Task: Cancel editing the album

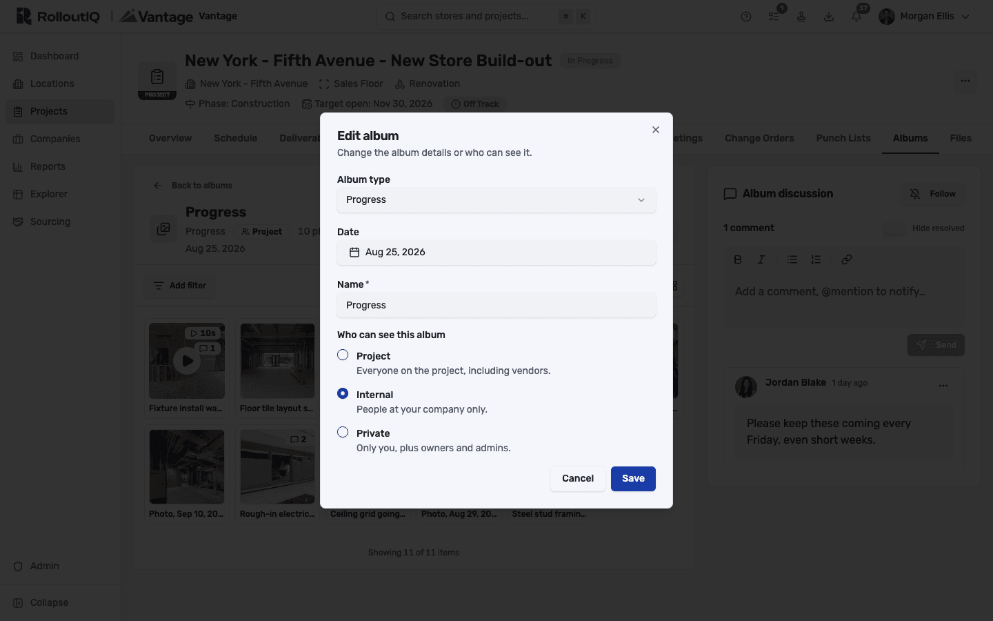Action: coord(578,479)
